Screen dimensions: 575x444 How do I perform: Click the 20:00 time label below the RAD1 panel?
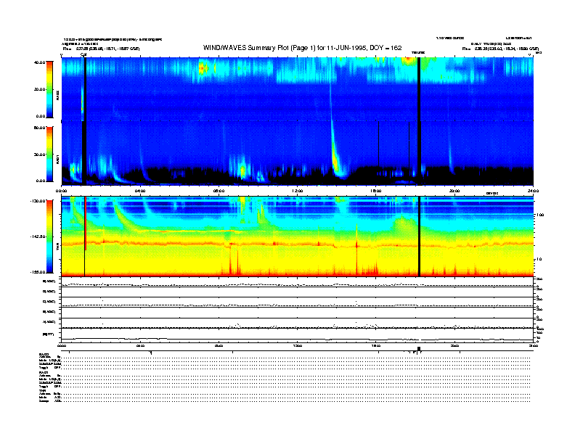click(x=454, y=191)
